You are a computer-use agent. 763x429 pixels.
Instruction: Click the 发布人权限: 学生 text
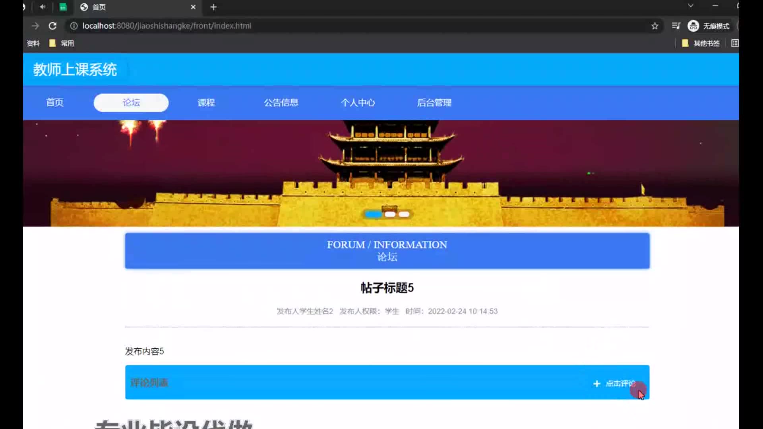tap(369, 311)
